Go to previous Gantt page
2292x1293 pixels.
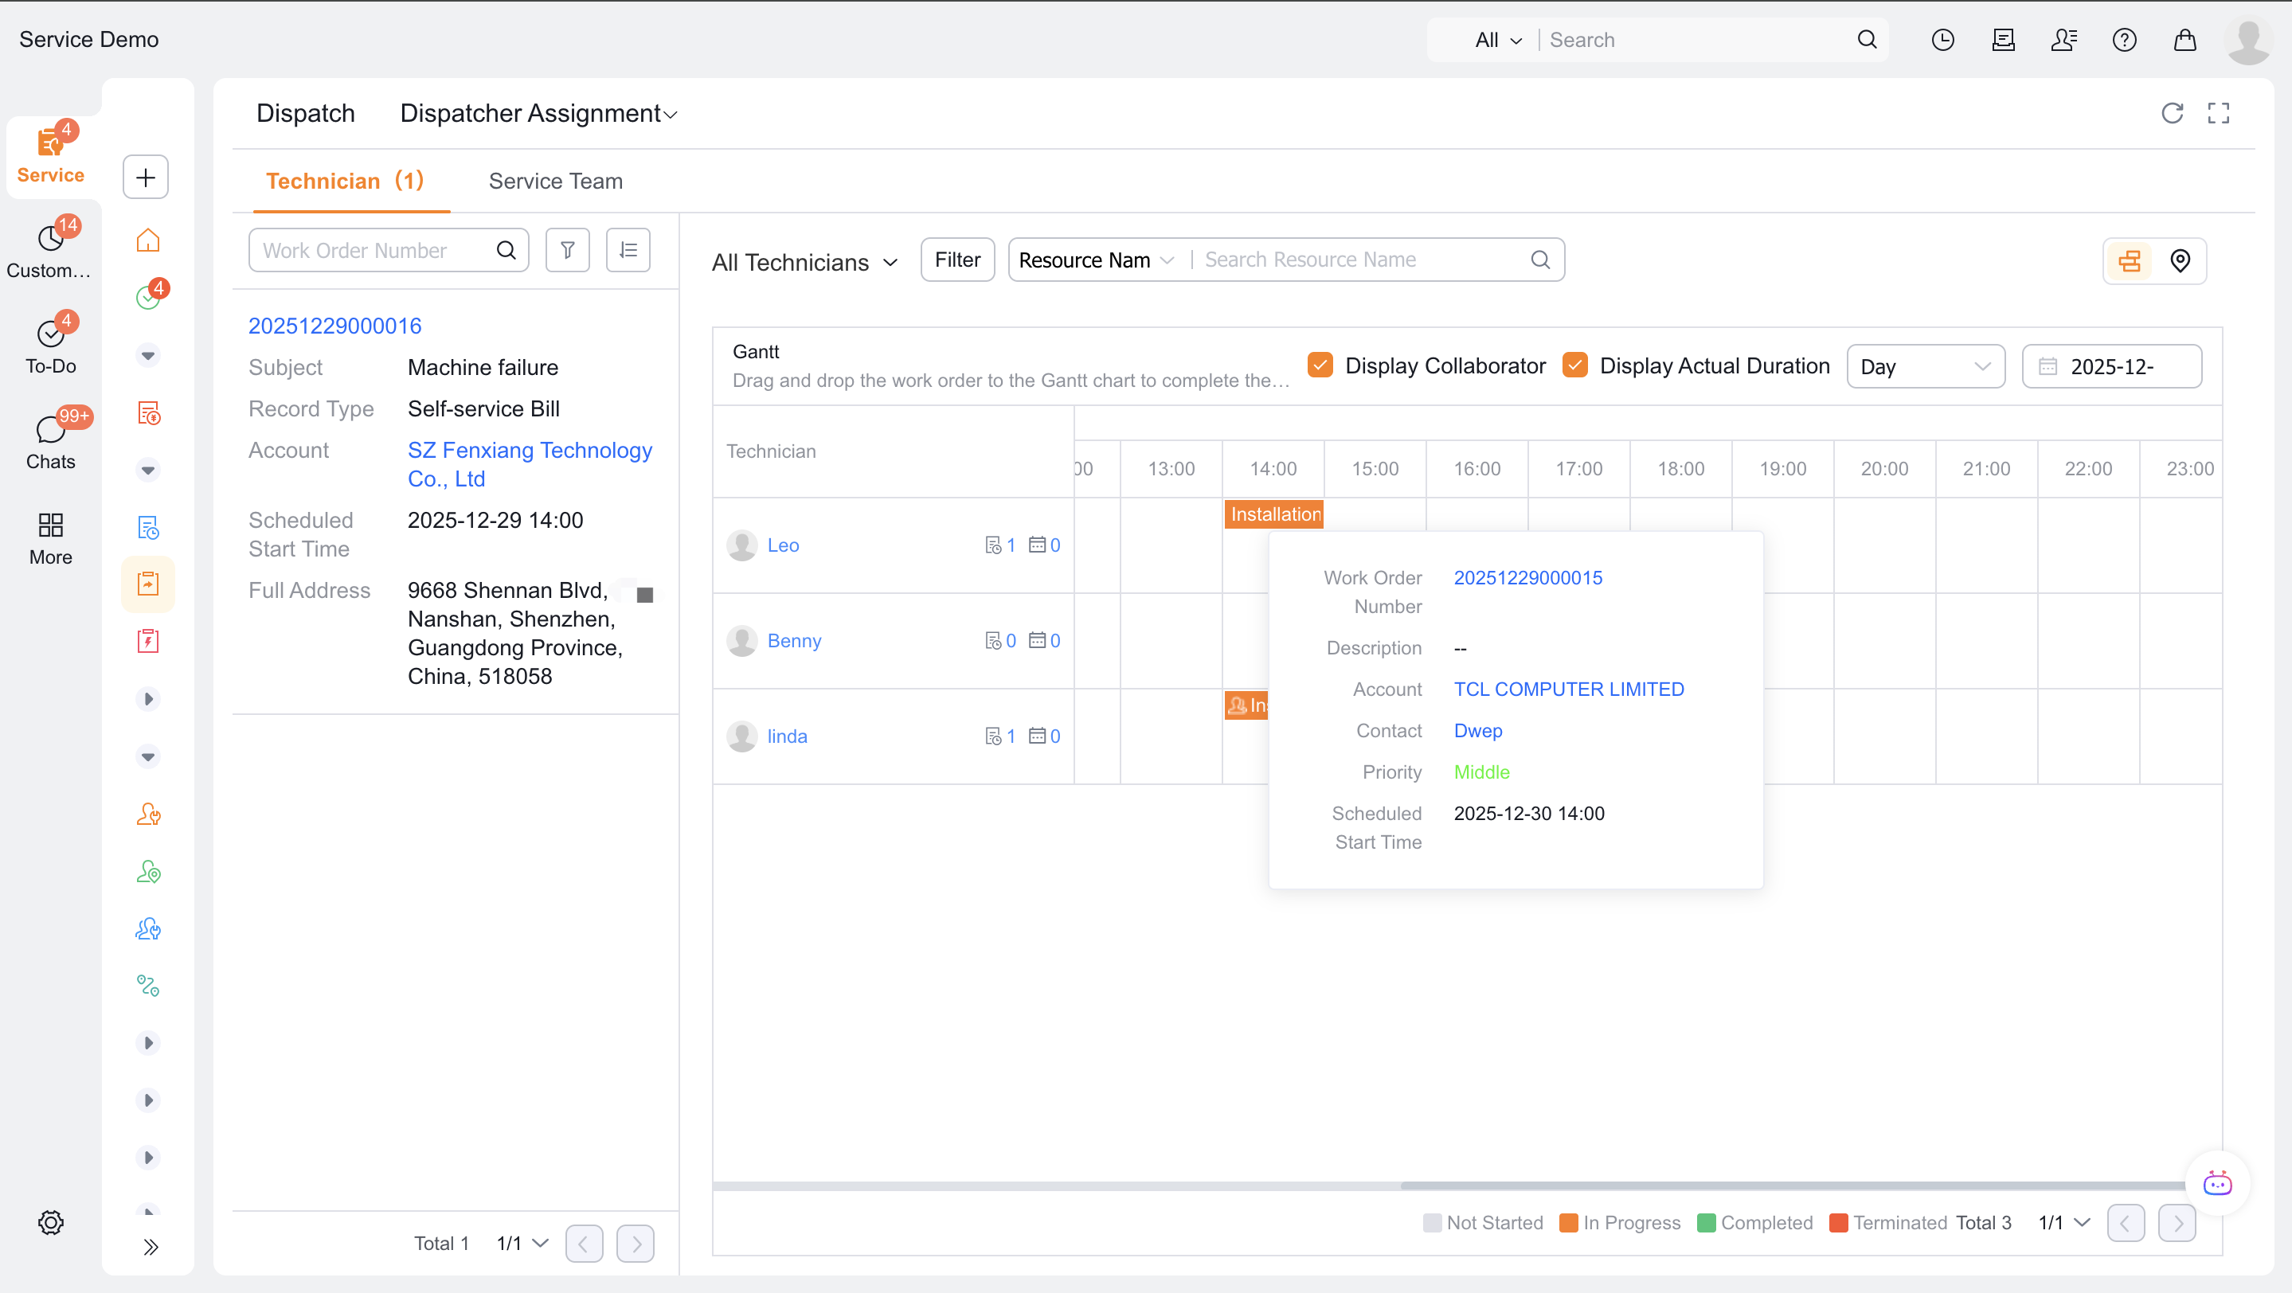click(x=2126, y=1223)
